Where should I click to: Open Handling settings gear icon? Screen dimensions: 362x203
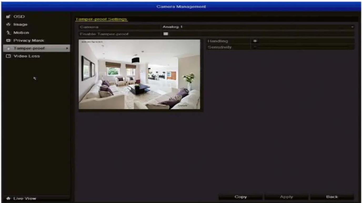click(x=255, y=41)
